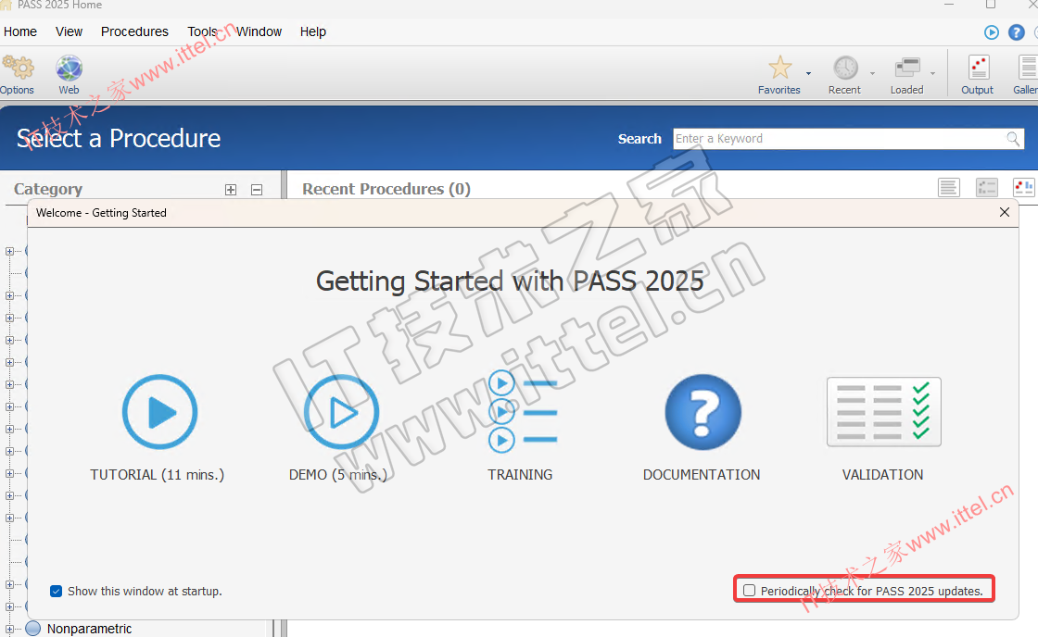1038x637 pixels.
Task: Click the Category panel heading
Action: coord(48,189)
